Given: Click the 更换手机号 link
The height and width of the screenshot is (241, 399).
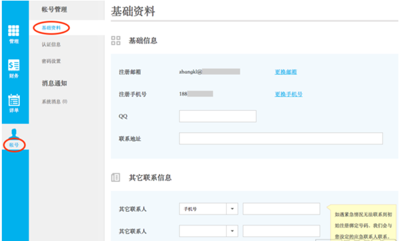Looking at the screenshot, I should pos(289,94).
